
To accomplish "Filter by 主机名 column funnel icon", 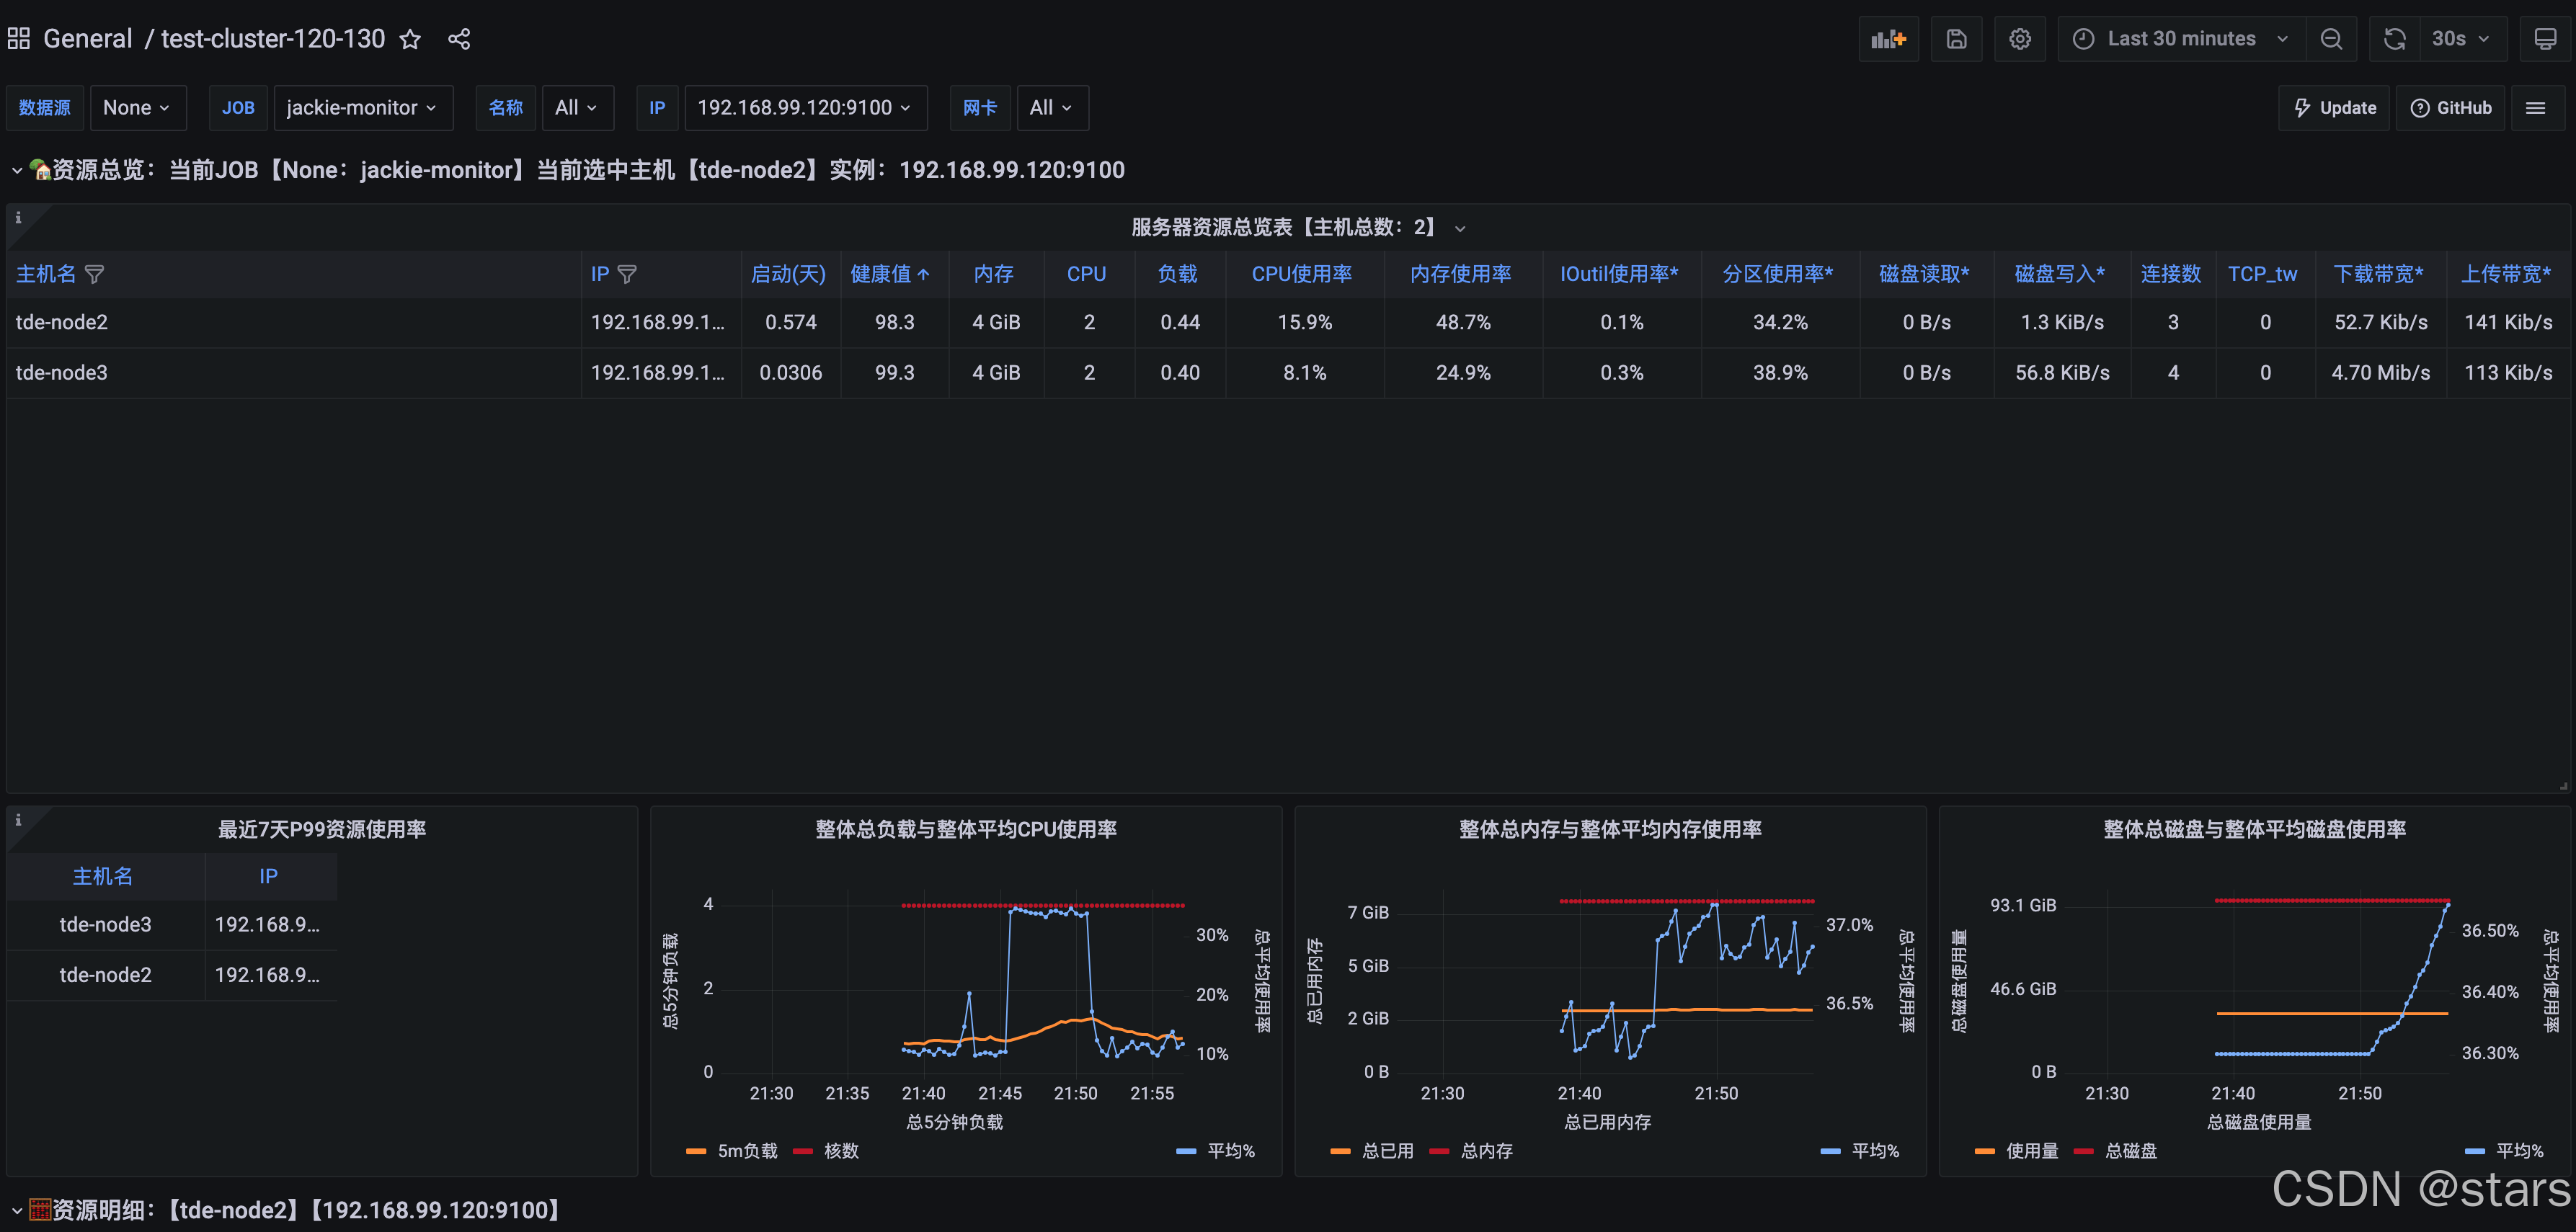I will pos(94,274).
